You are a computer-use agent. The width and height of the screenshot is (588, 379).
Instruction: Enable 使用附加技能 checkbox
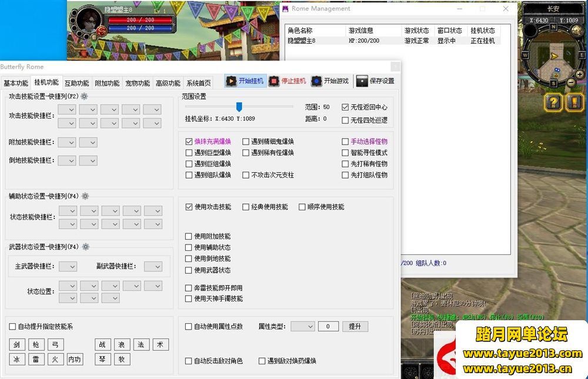189,236
